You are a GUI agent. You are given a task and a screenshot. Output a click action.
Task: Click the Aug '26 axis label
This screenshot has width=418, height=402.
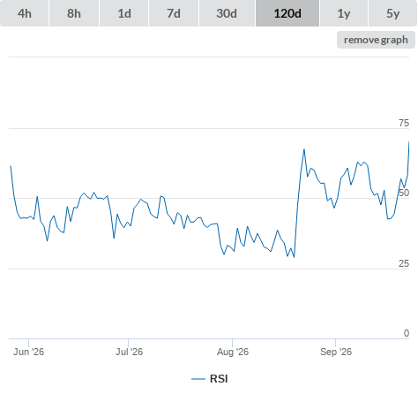[x=233, y=352]
